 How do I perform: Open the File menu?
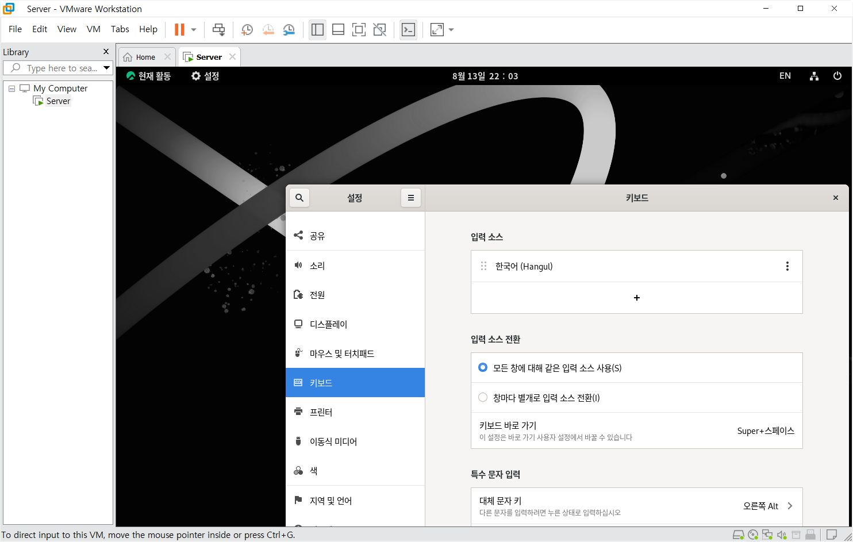[15, 29]
